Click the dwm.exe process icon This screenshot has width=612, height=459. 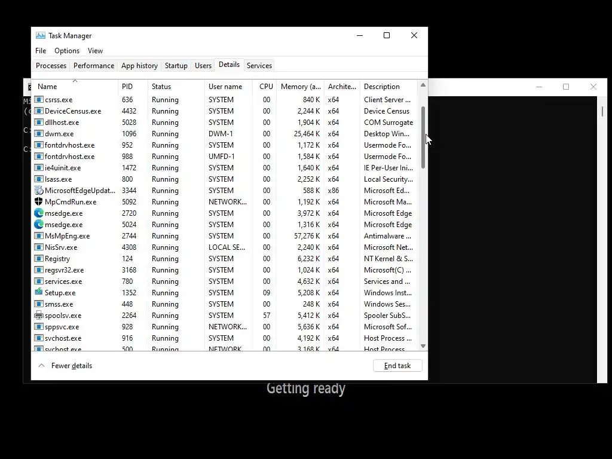(39, 133)
